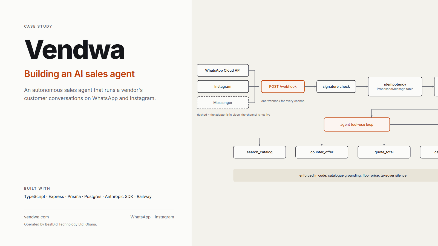Screen dimensions: 438x246
Task: Click the TypeScript Express Prisma tech stack line
Action: 88,197
